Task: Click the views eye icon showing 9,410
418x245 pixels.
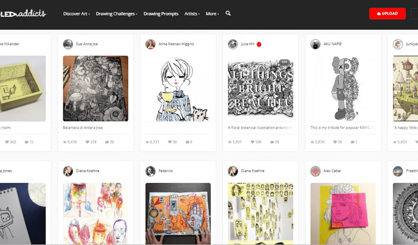Action: click(65, 142)
